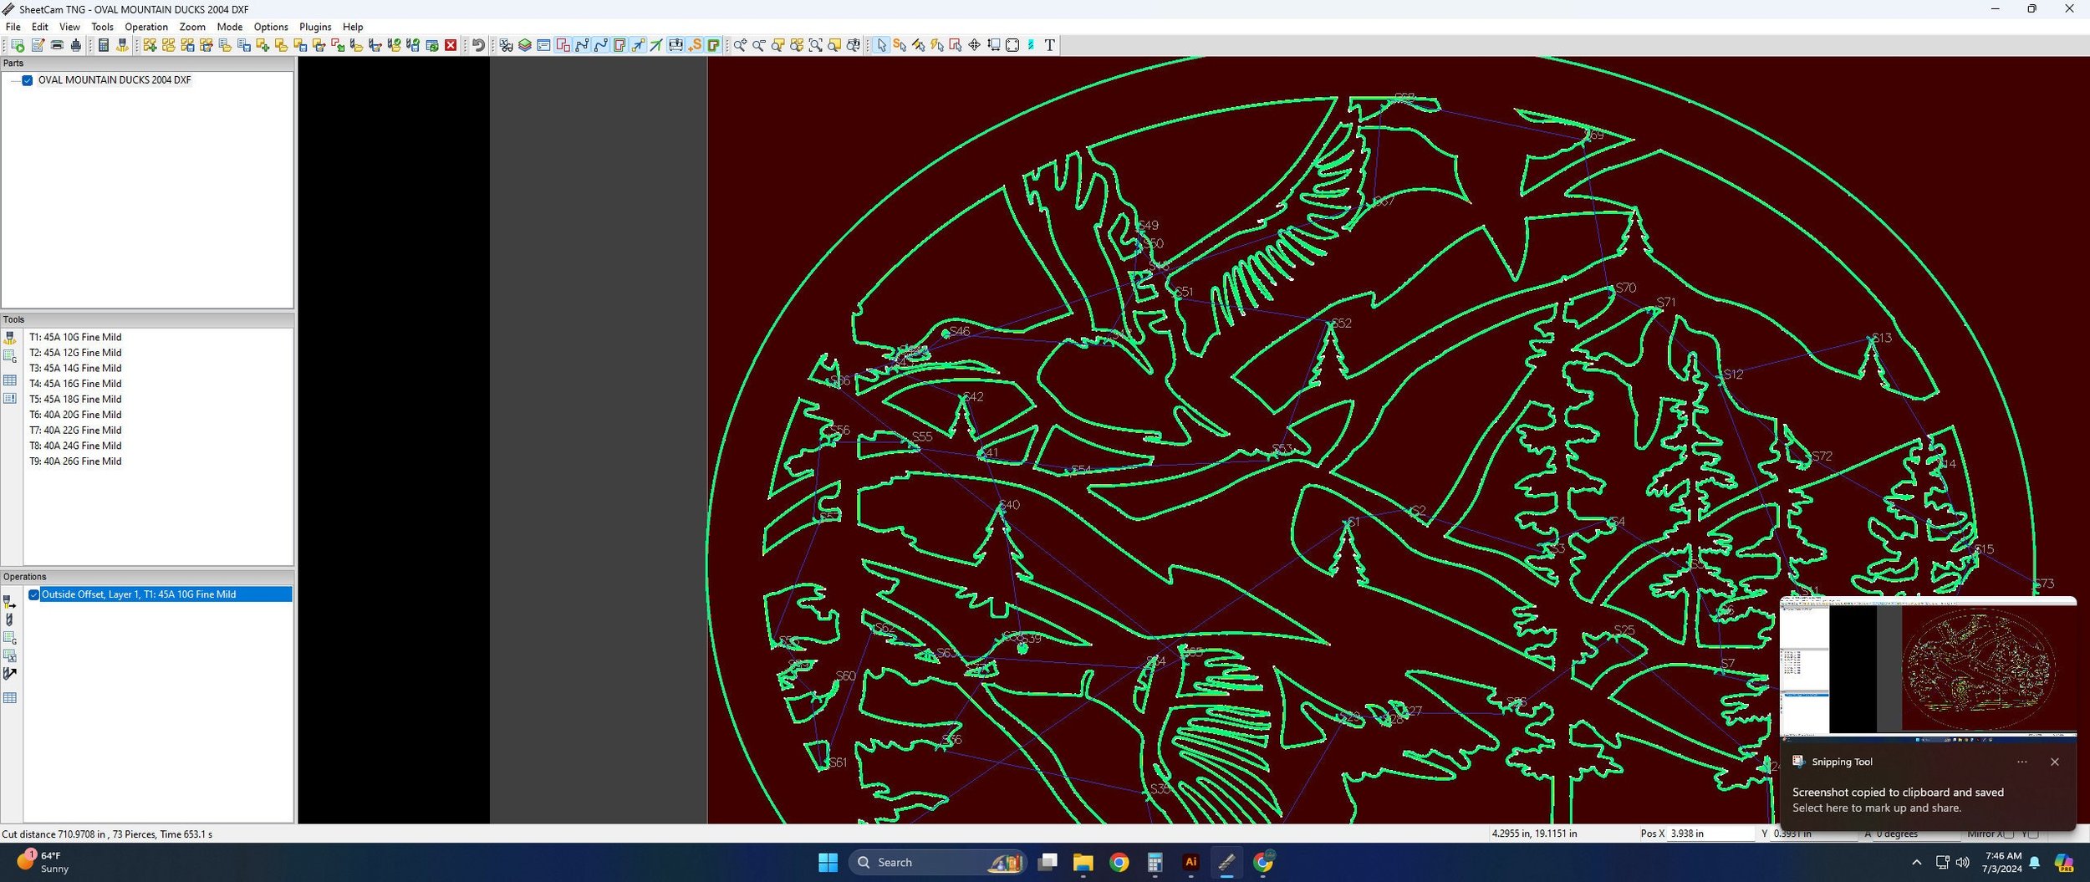Click the print icon in the toolbar
Screen dimensions: 2090x882
click(x=57, y=45)
